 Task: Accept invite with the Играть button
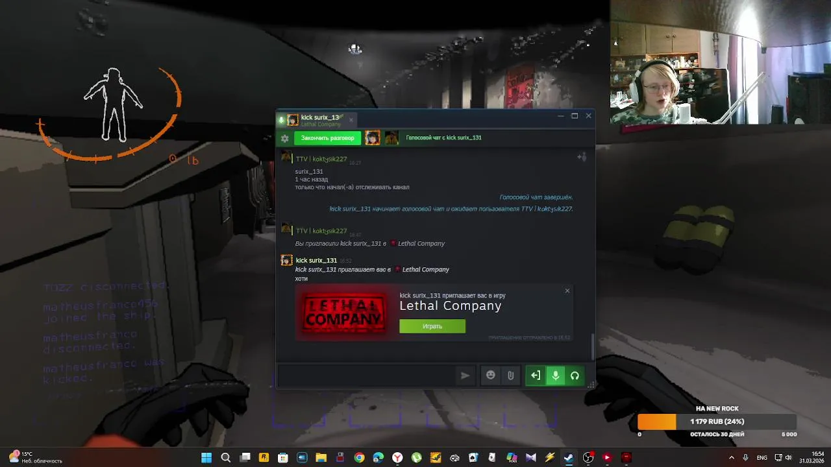click(432, 326)
